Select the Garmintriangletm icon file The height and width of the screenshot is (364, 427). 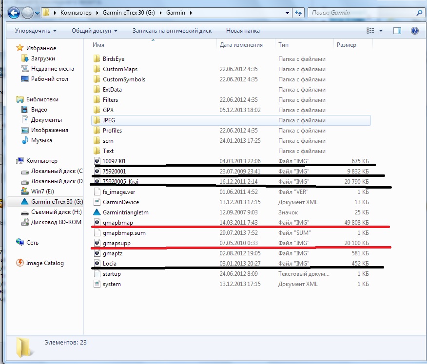pos(97,212)
